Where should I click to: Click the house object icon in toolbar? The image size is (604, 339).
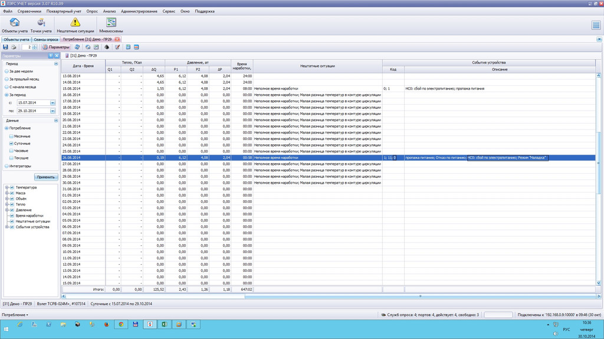pyautogui.click(x=88, y=47)
